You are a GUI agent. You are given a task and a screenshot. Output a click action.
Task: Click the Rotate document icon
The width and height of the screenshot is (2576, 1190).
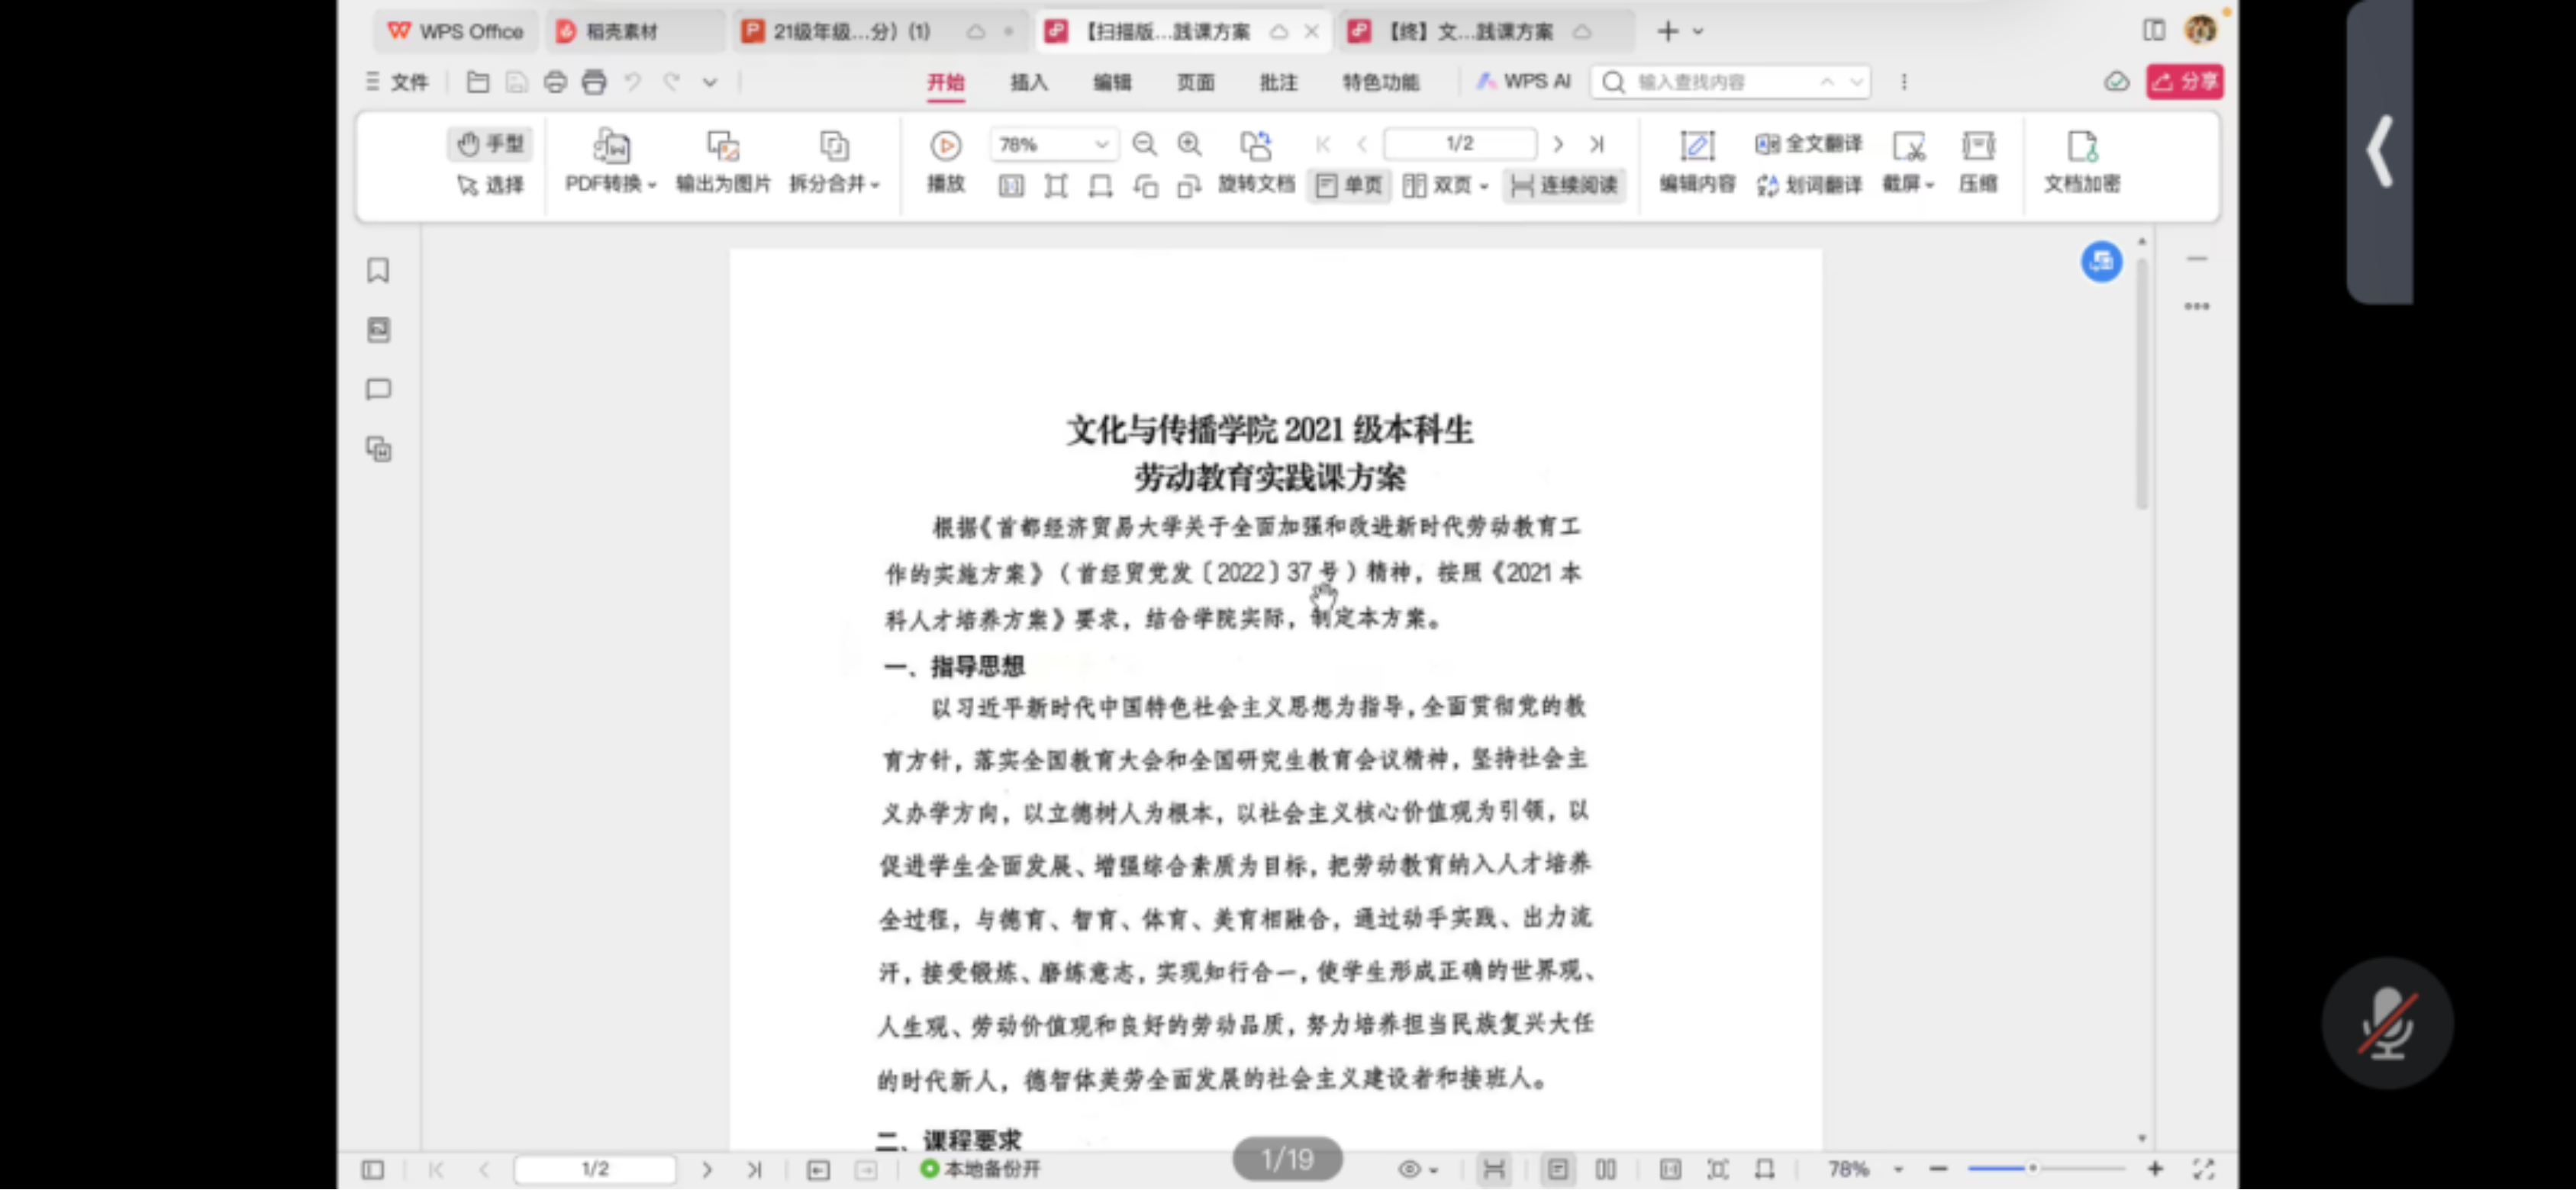point(1255,146)
